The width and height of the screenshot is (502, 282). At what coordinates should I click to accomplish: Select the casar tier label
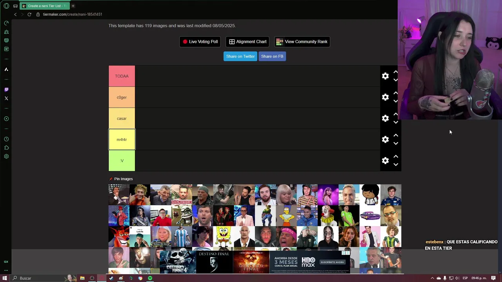pos(122,118)
